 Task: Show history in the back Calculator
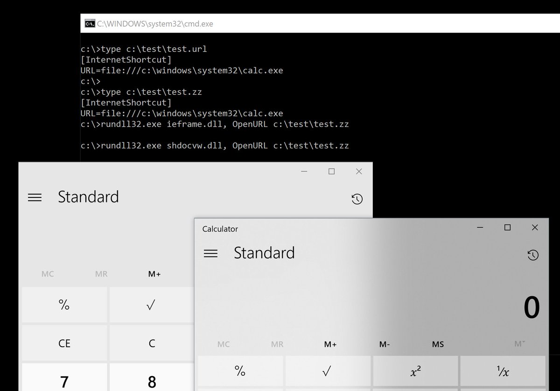pyautogui.click(x=357, y=199)
